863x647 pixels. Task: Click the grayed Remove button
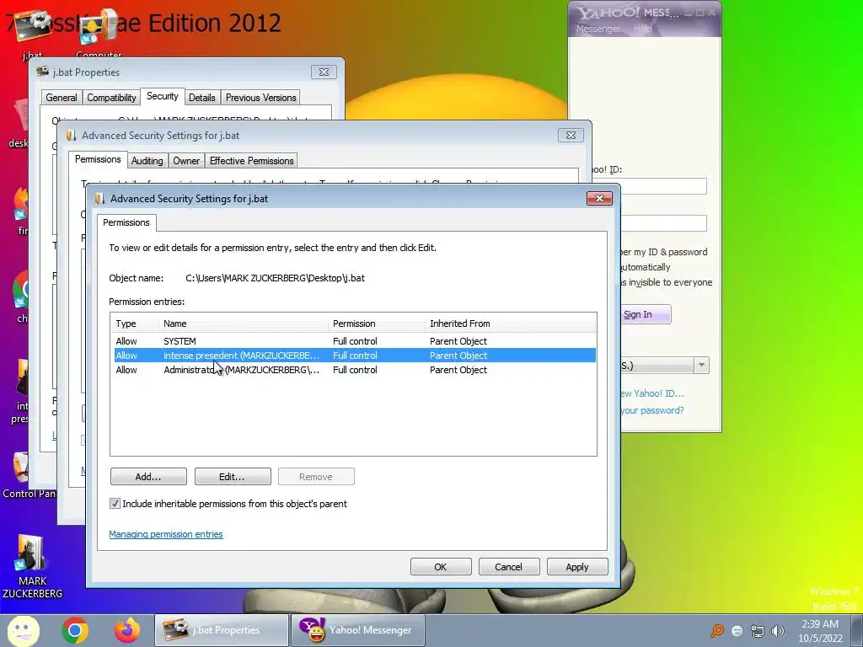click(317, 477)
